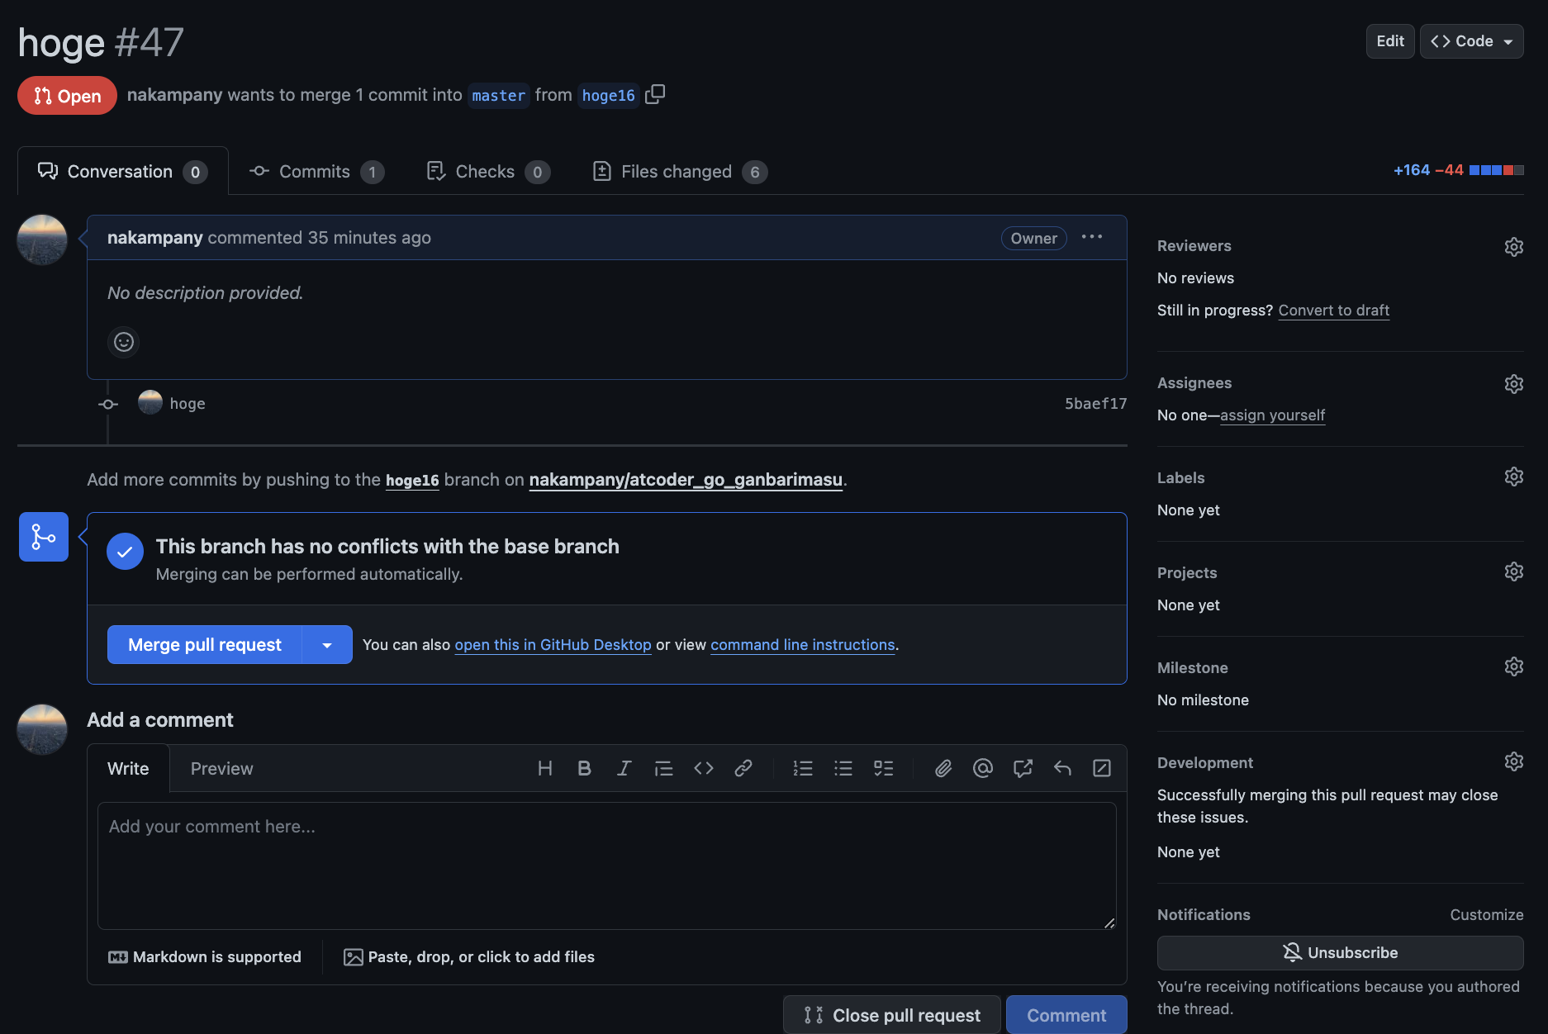Open the Assignees gear settings
This screenshot has height=1034, width=1548.
(x=1513, y=383)
